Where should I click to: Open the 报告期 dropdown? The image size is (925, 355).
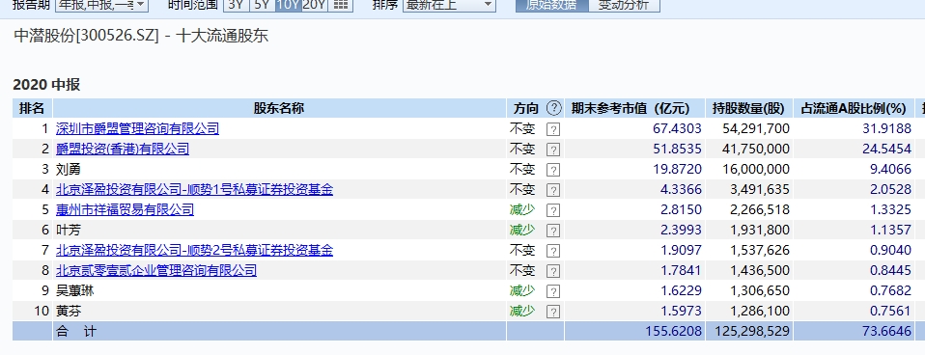(x=101, y=6)
